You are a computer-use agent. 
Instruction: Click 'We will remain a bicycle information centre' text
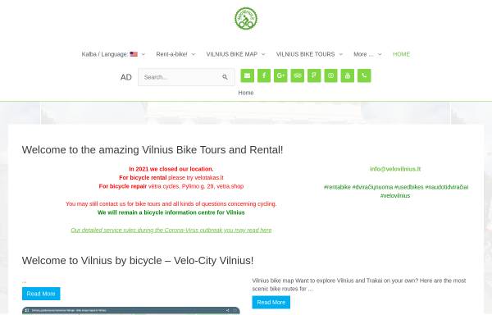click(x=171, y=212)
